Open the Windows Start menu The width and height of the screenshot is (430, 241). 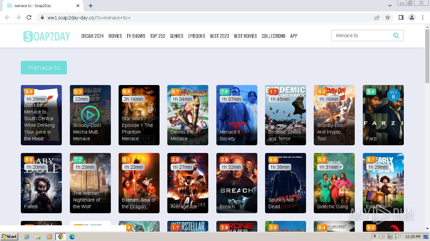(9, 237)
